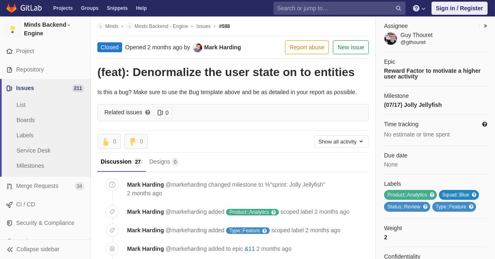Click the Time tracking help icon
The height and width of the screenshot is (259, 495).
[485, 124]
